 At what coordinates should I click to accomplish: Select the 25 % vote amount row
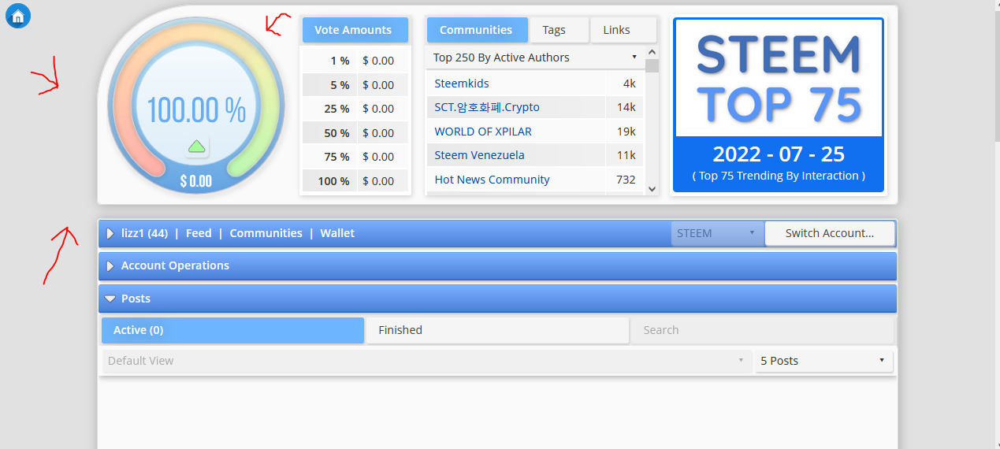[355, 109]
